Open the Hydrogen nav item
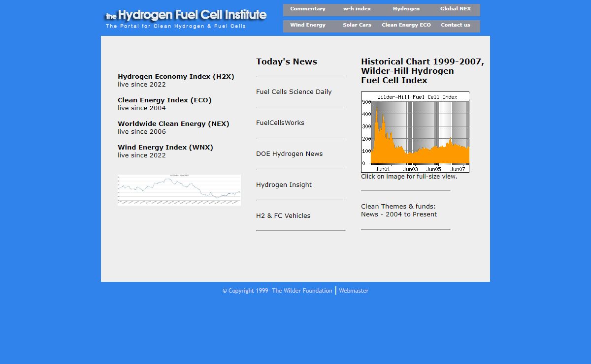591x364 pixels. (x=406, y=9)
